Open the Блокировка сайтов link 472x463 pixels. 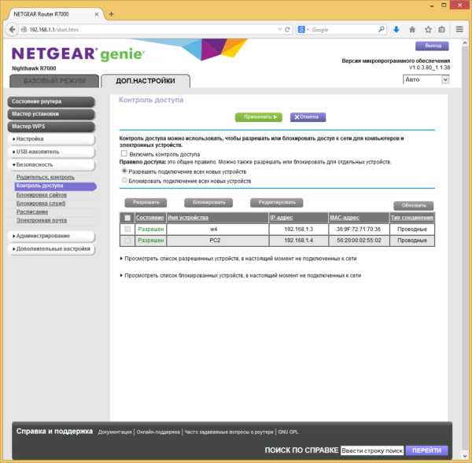(x=42, y=195)
